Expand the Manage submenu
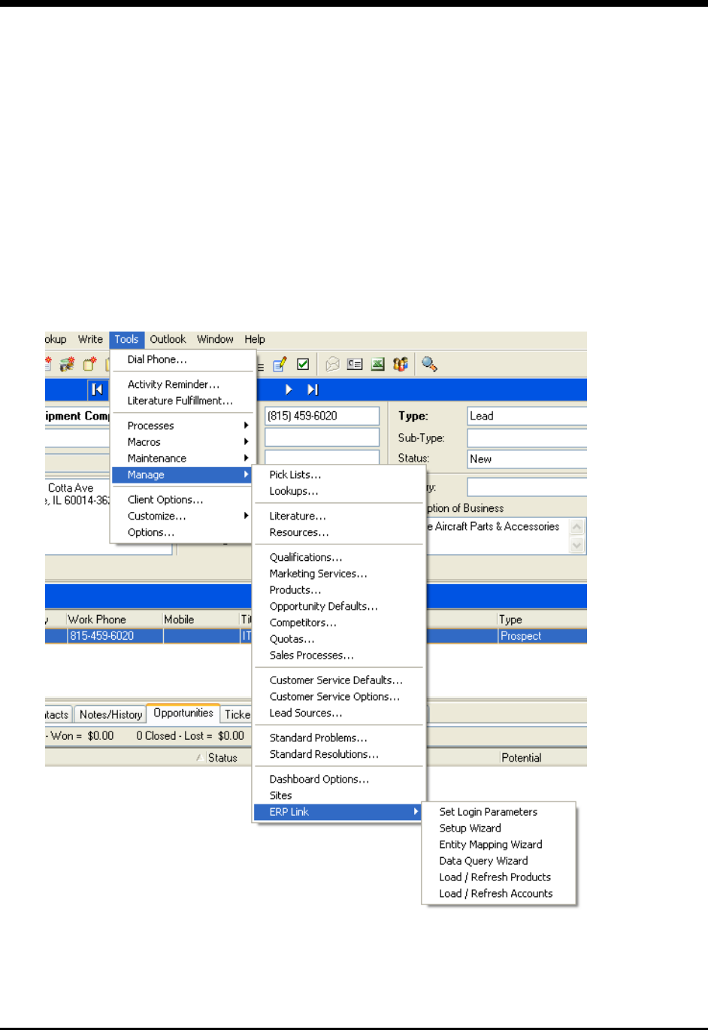 pyautogui.click(x=181, y=475)
